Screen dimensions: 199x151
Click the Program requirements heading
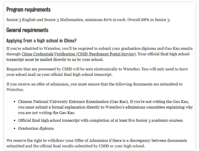click(x=29, y=10)
